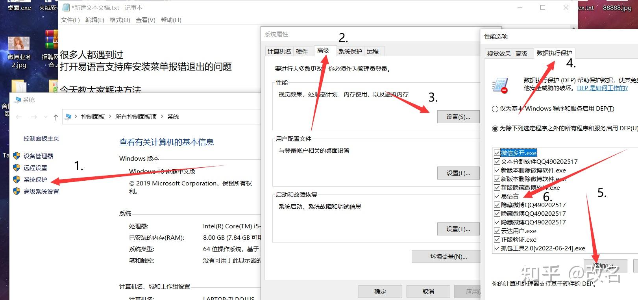Open 'DEP 是如何工作的?' link

(x=602, y=88)
